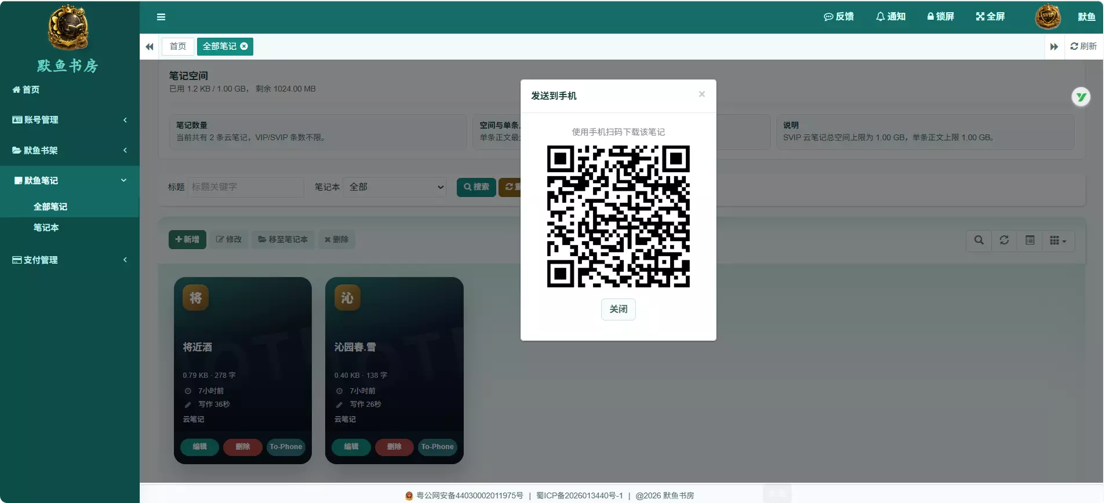Screen dimensions: 1106x503
Task: Click the 粤公网安备 footer link
Action: [470, 495]
